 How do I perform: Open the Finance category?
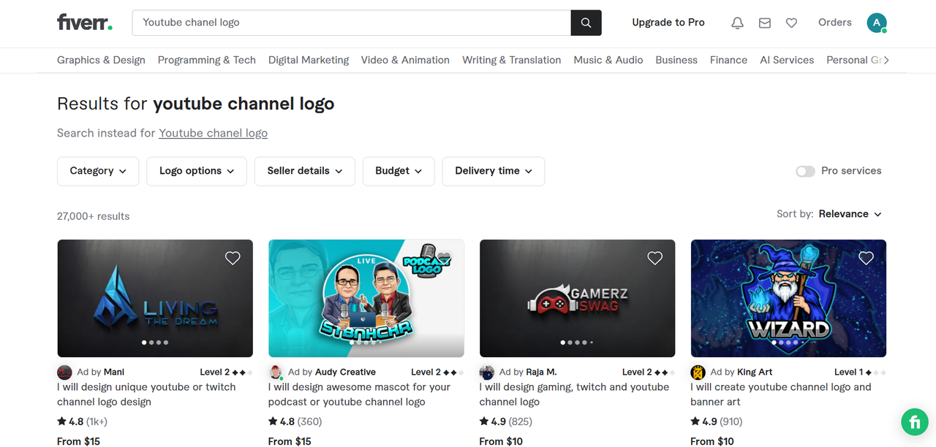pos(728,60)
